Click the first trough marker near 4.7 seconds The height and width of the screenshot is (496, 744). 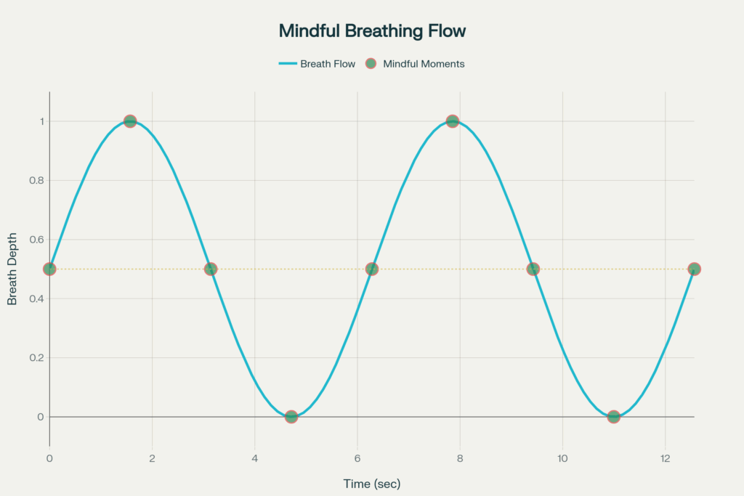click(x=291, y=417)
